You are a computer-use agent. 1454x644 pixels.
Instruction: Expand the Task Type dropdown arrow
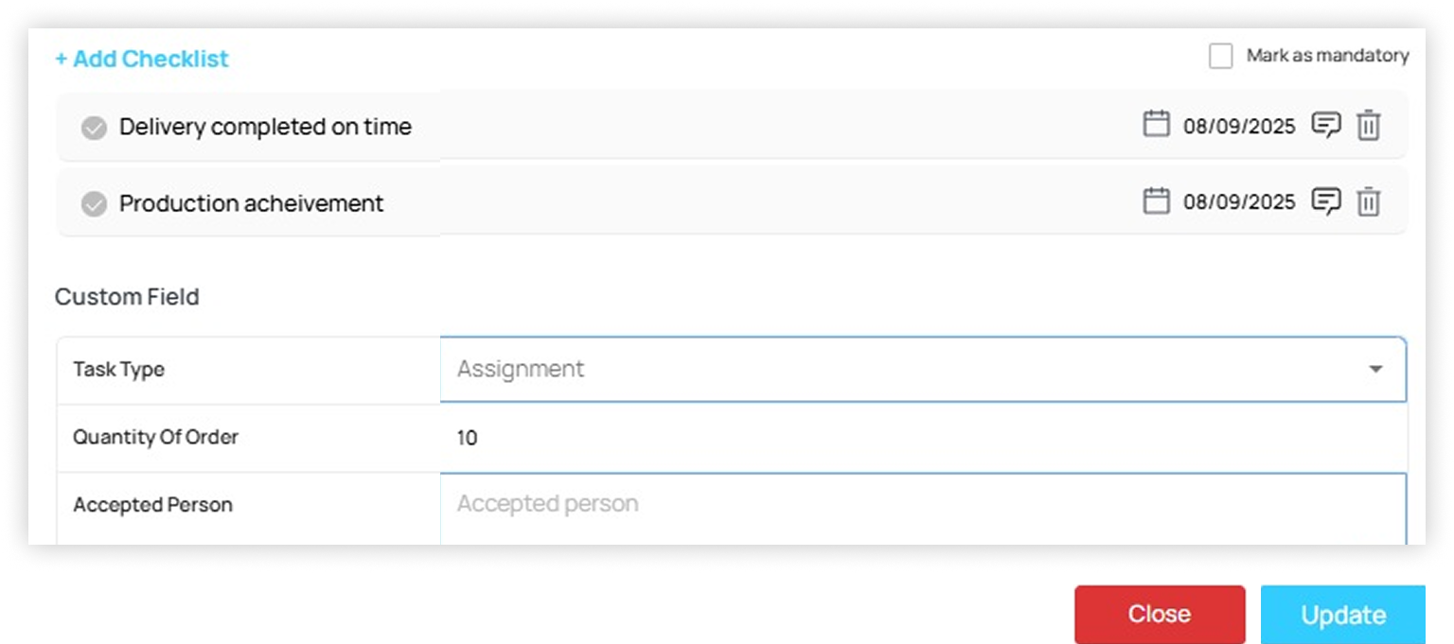[1375, 370]
